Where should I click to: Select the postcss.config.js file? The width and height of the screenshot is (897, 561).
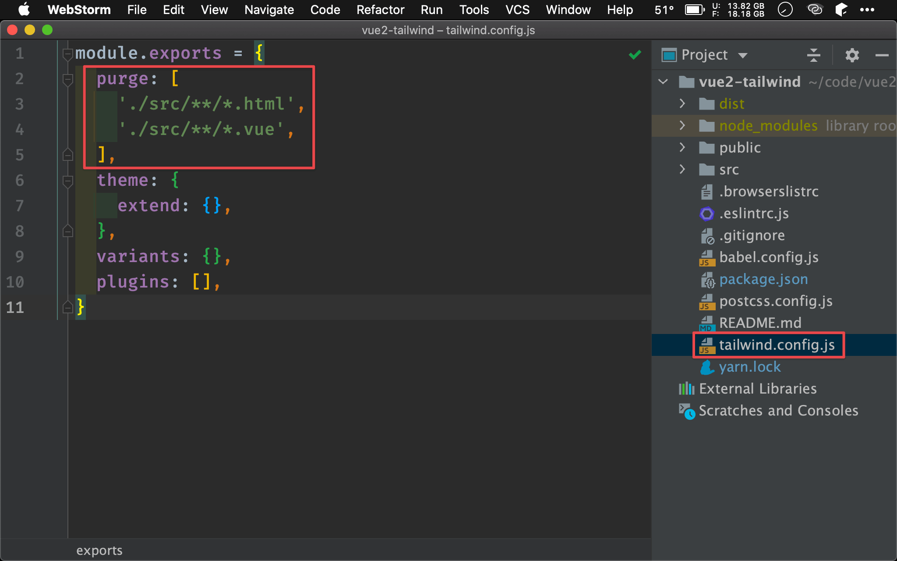(x=776, y=301)
